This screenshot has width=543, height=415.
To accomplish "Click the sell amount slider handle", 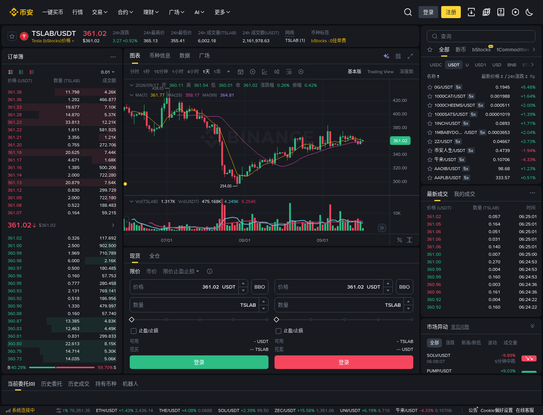I will pos(276,320).
